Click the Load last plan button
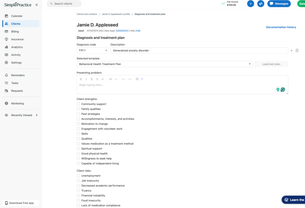Viewport: 305px width, 208px height. click(271, 64)
